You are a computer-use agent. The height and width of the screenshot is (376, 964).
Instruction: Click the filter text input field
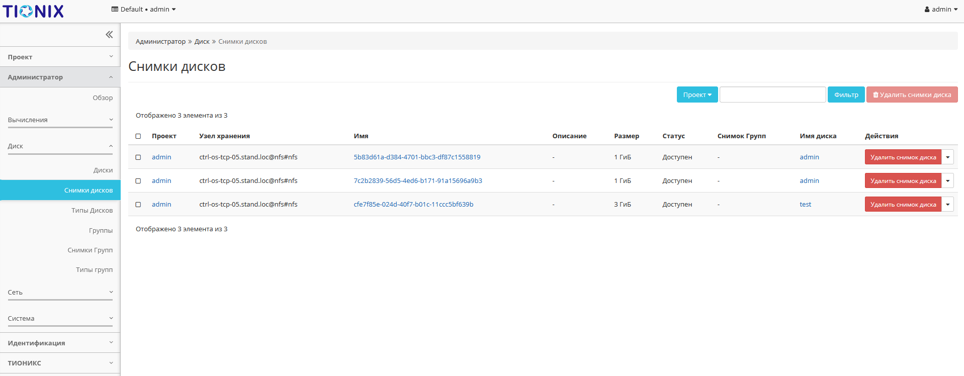coord(772,95)
